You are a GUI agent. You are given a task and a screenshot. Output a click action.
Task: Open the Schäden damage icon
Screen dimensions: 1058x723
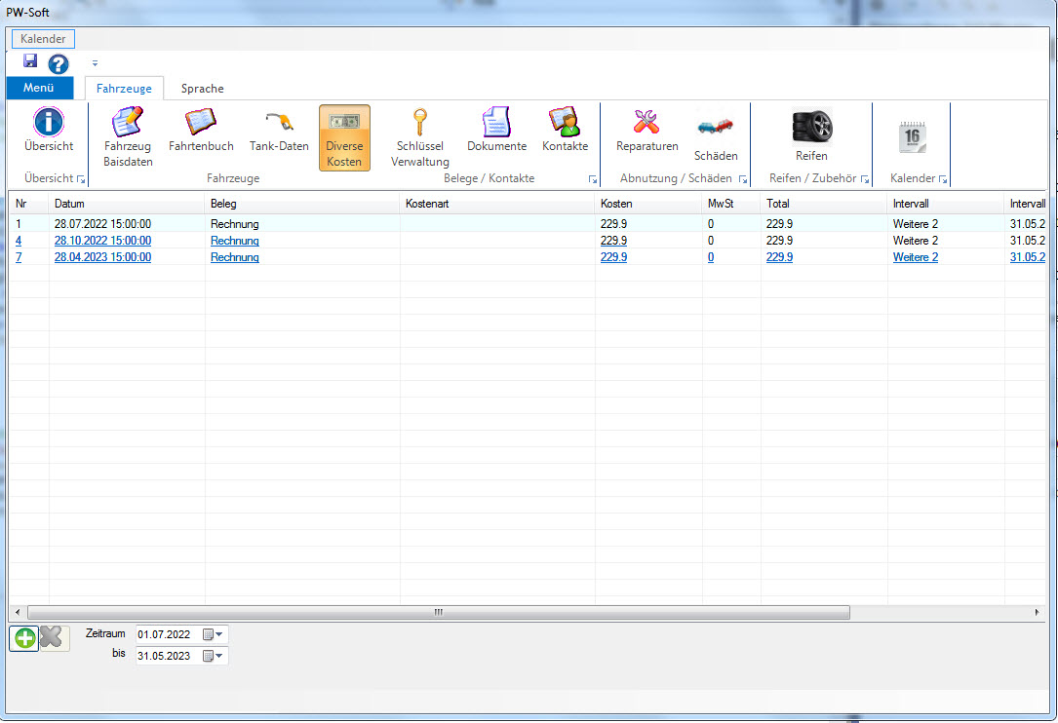(x=716, y=136)
